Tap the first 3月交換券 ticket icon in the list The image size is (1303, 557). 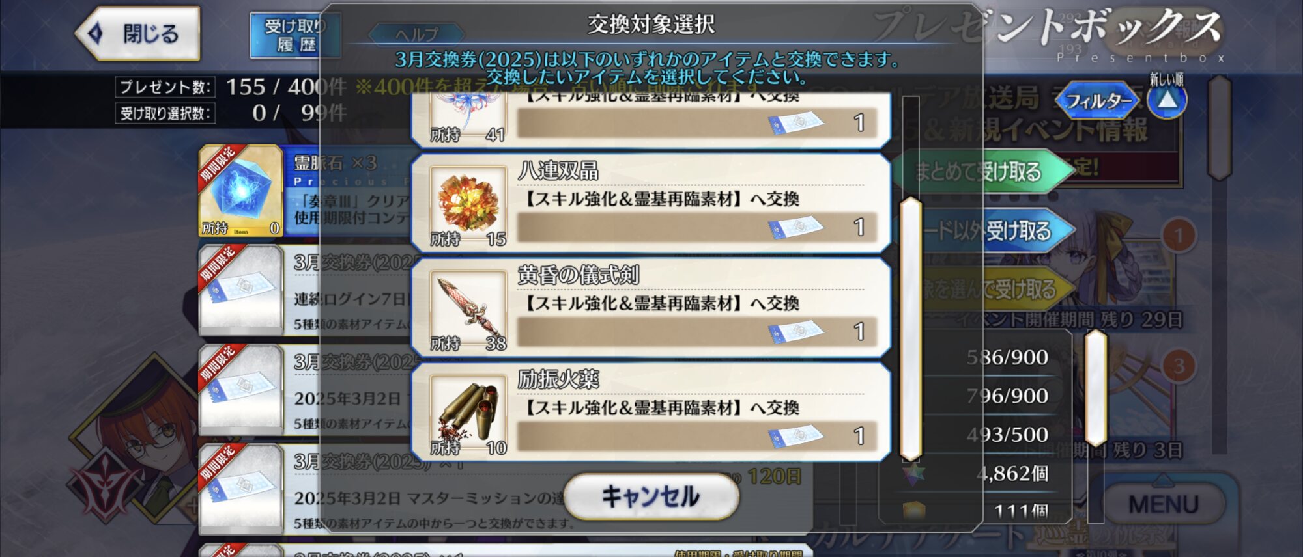240,290
